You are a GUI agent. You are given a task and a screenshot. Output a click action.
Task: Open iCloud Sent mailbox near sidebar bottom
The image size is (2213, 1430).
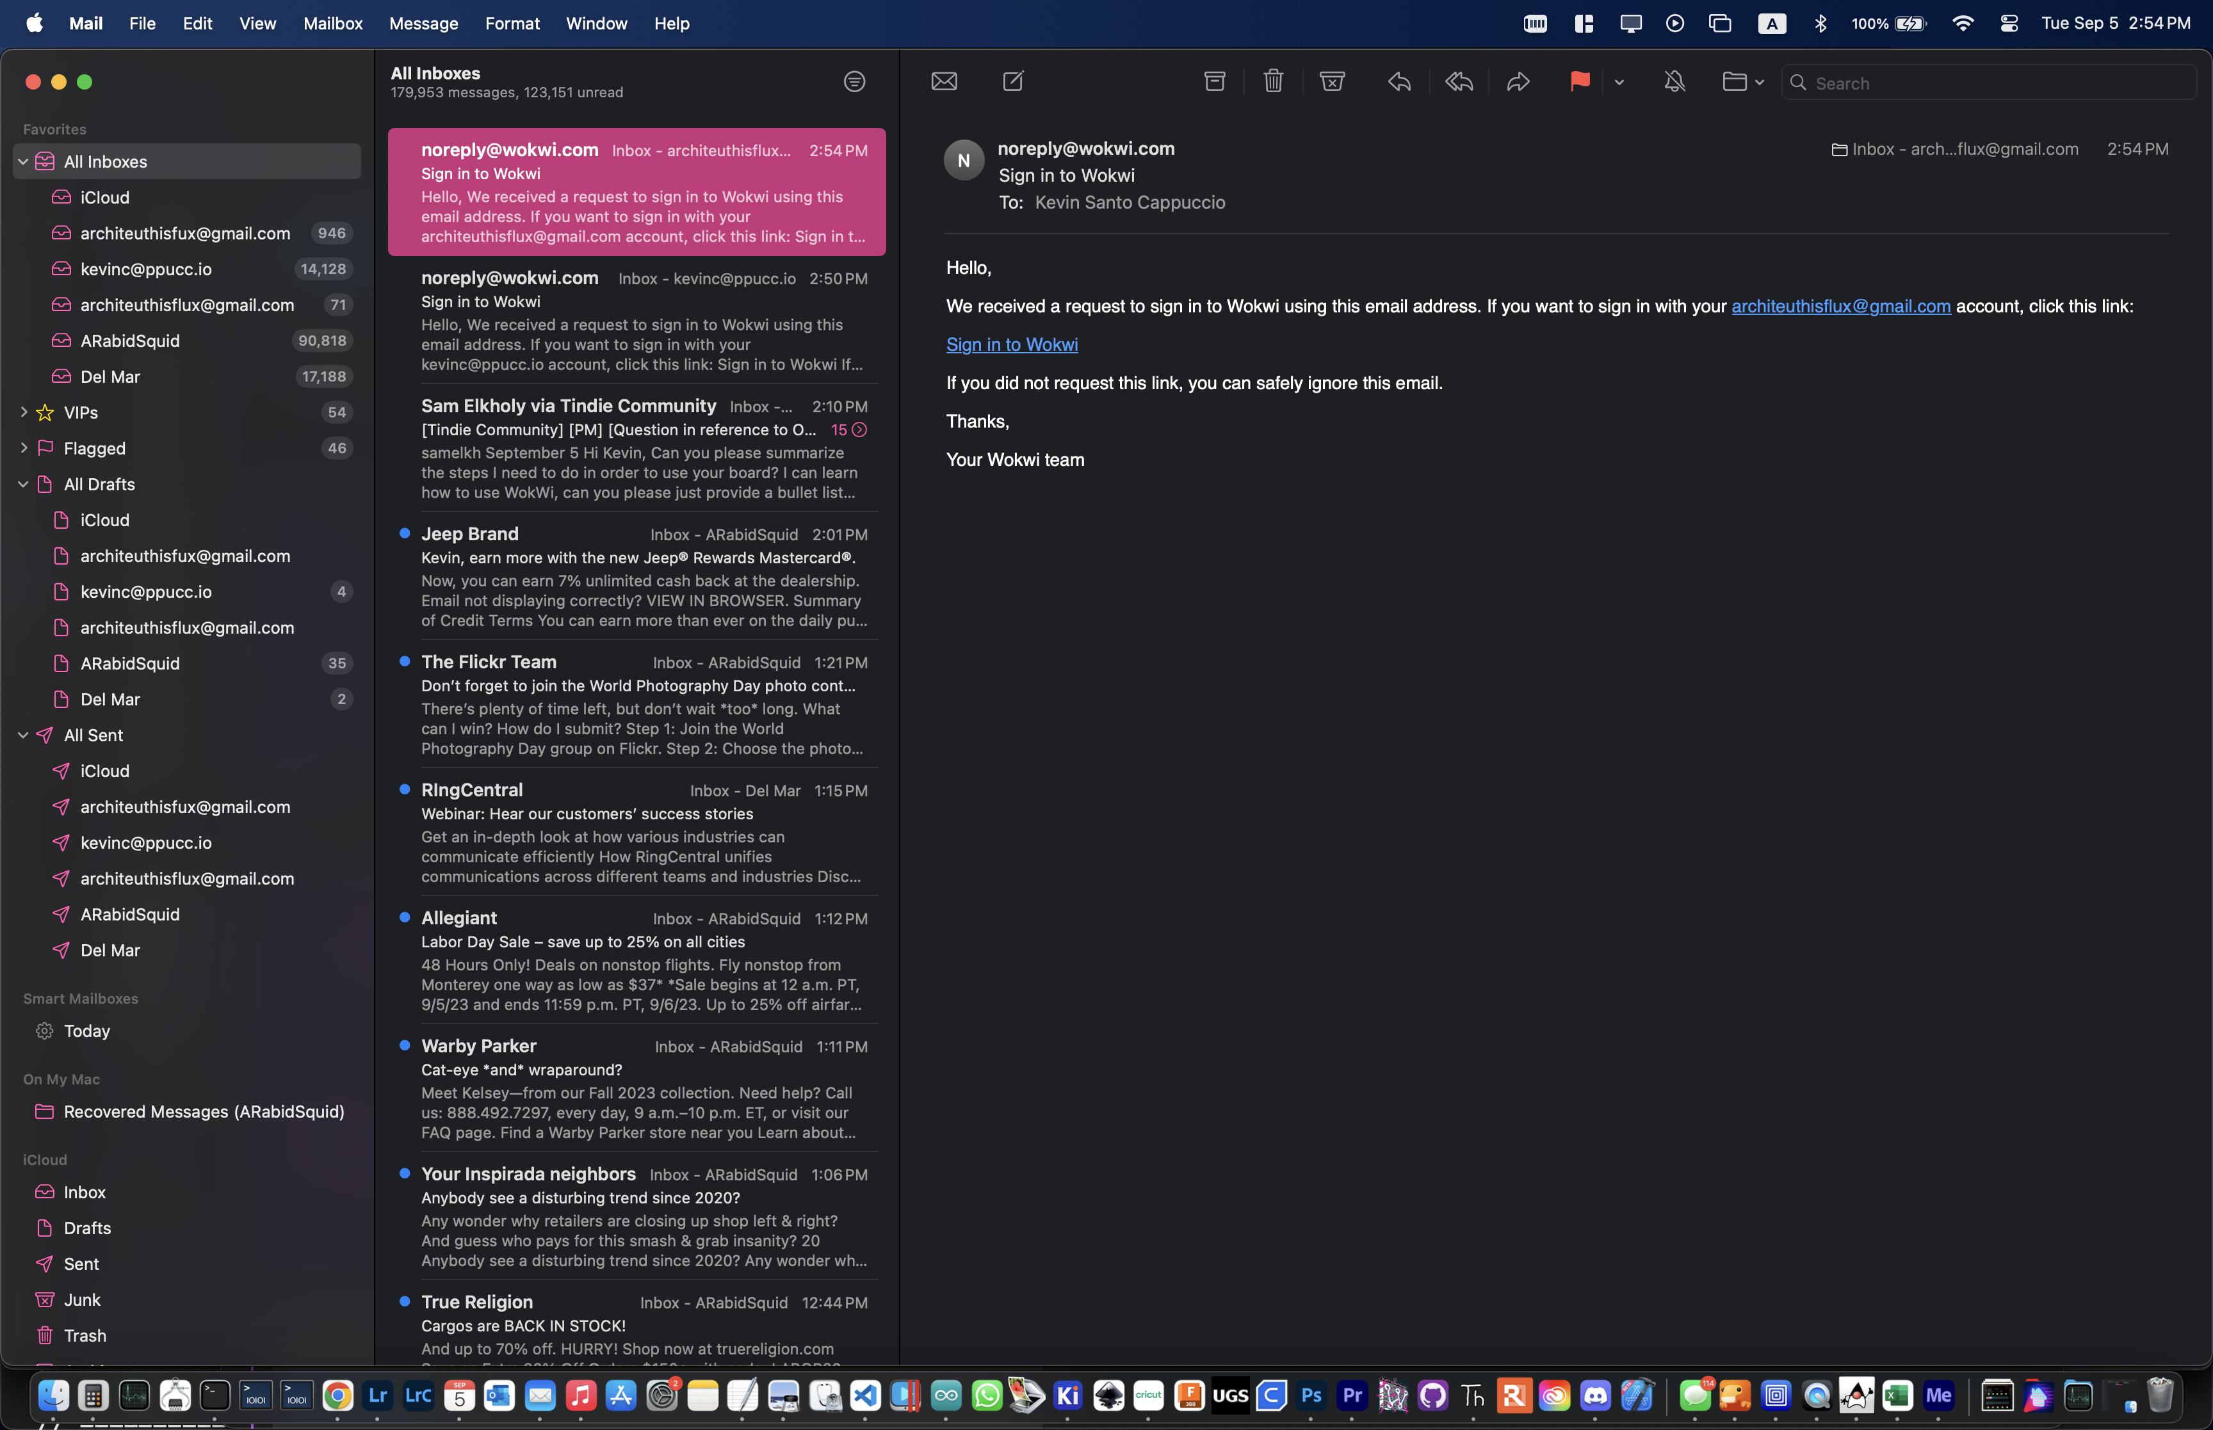pyautogui.click(x=187, y=1265)
